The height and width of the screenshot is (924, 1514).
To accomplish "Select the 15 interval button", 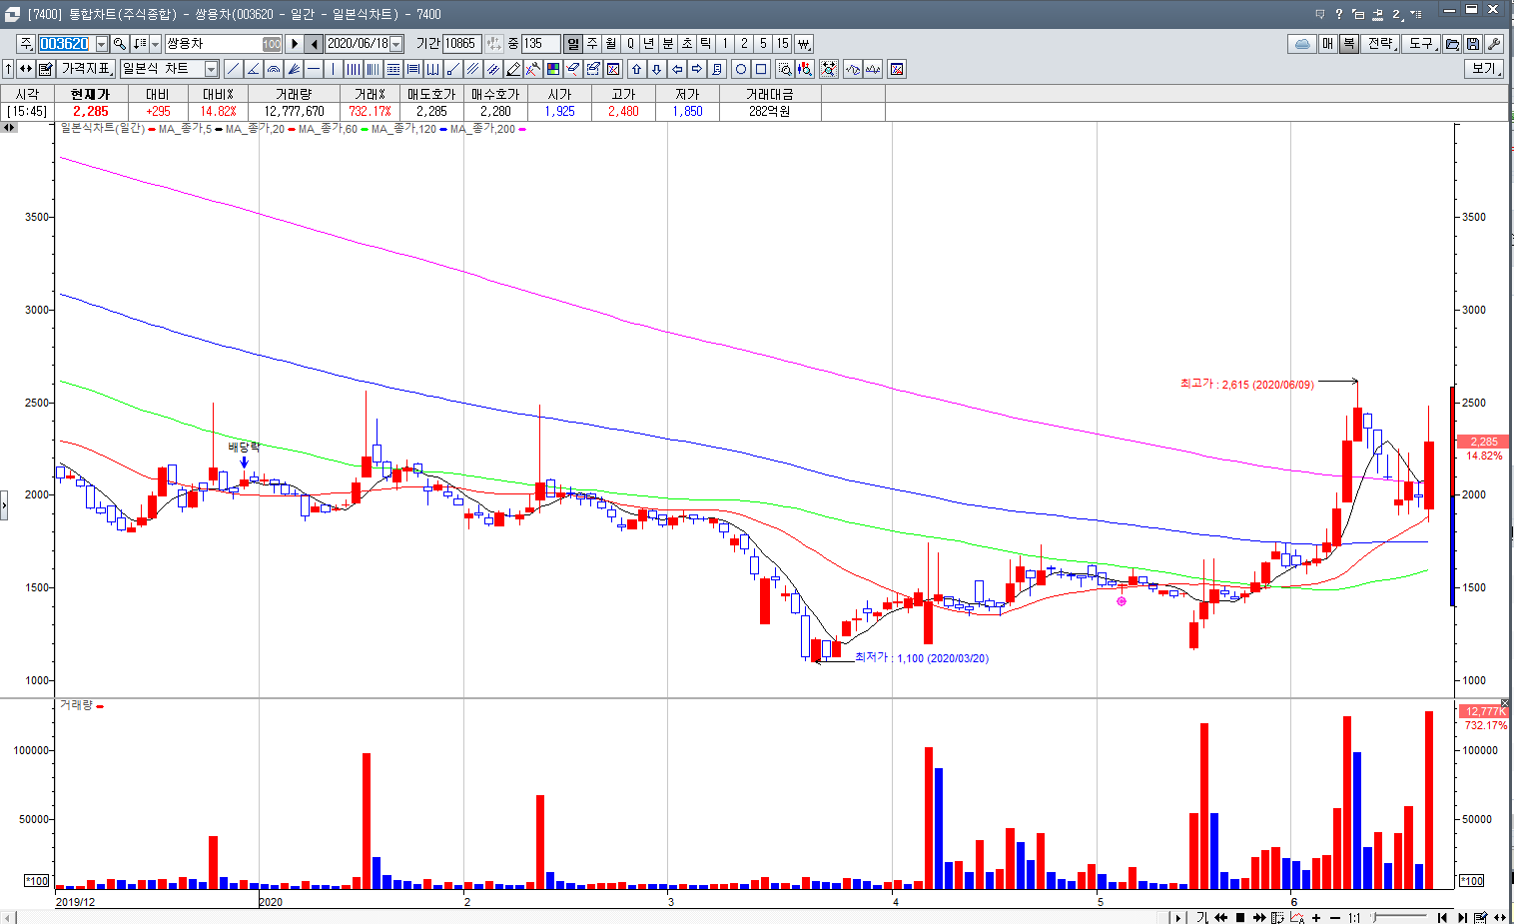I will coord(782,44).
